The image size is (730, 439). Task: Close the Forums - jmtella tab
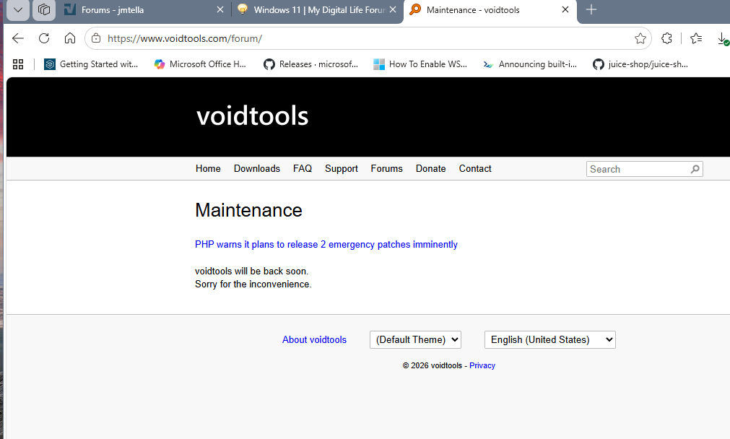click(220, 10)
